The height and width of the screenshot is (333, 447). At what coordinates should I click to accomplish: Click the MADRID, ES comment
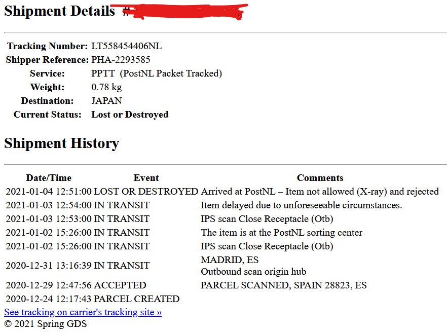[230, 260]
